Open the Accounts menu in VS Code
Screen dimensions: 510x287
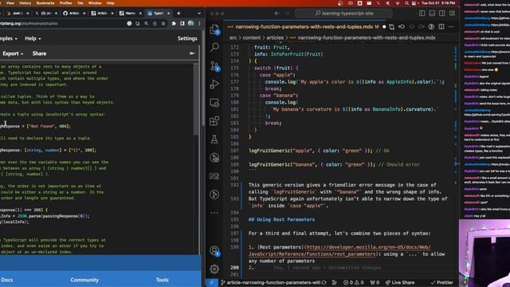click(x=214, y=251)
